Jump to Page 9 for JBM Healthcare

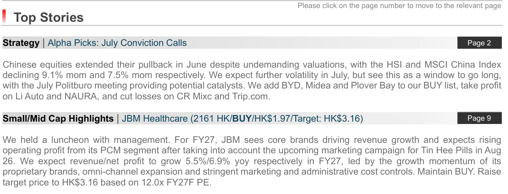pyautogui.click(x=479, y=118)
